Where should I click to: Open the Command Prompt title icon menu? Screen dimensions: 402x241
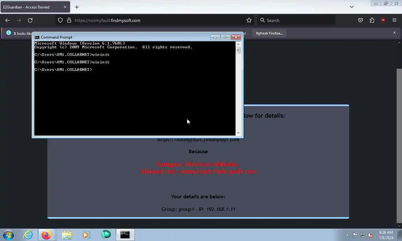pyautogui.click(x=37, y=37)
